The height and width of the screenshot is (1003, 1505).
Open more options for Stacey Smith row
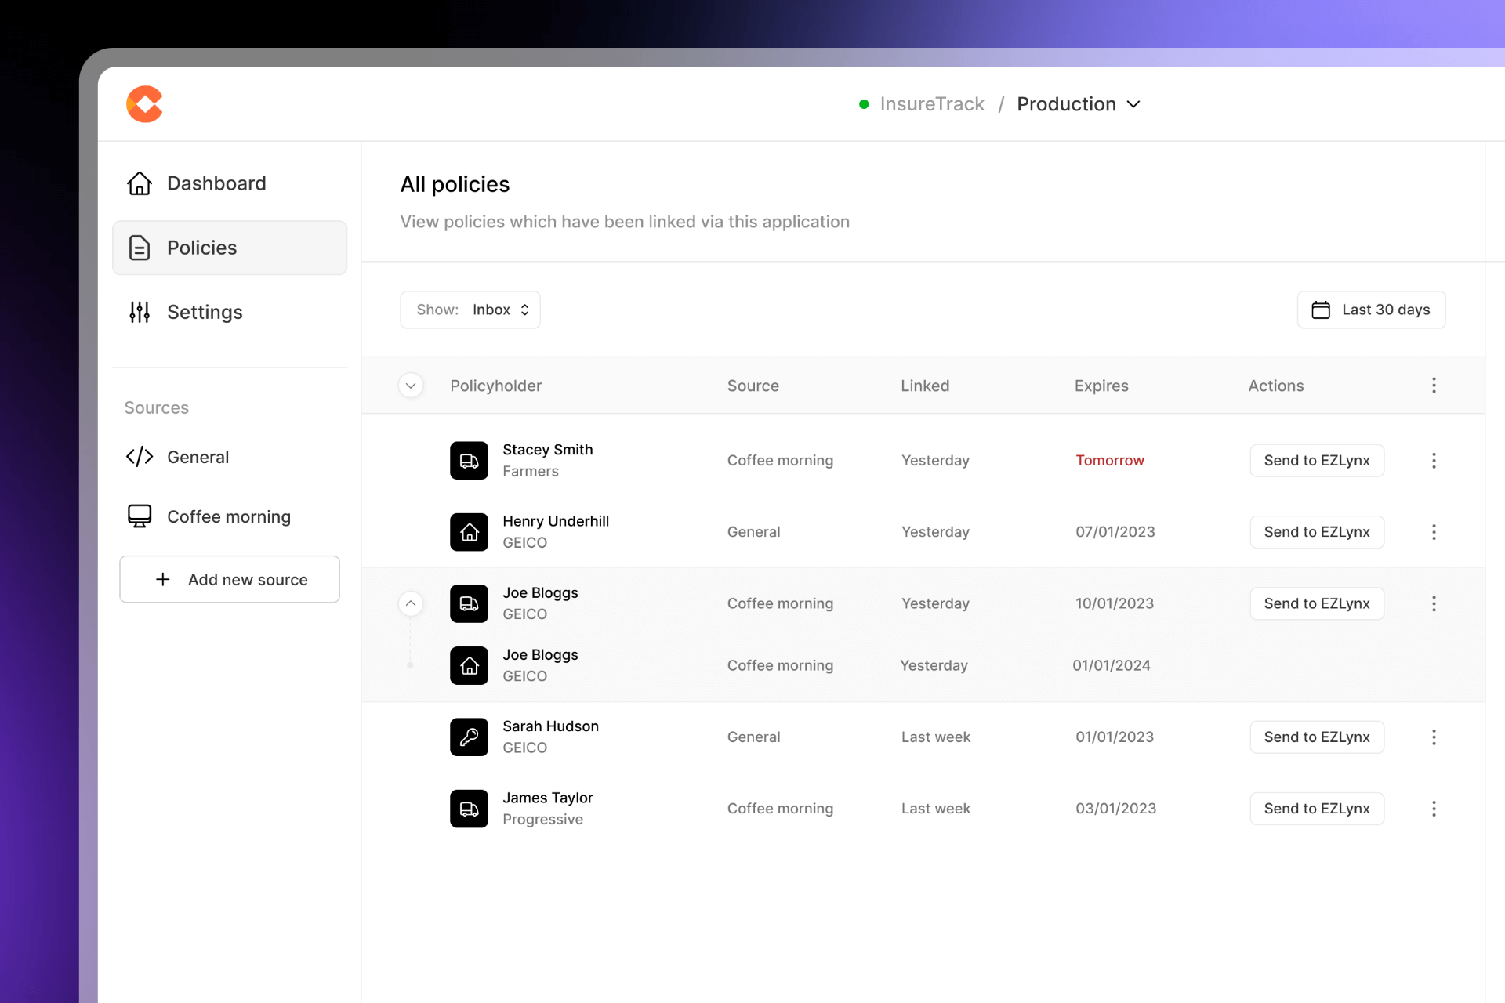(1434, 461)
